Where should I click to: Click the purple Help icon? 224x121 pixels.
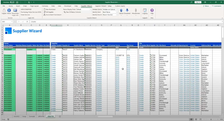click(152, 10)
